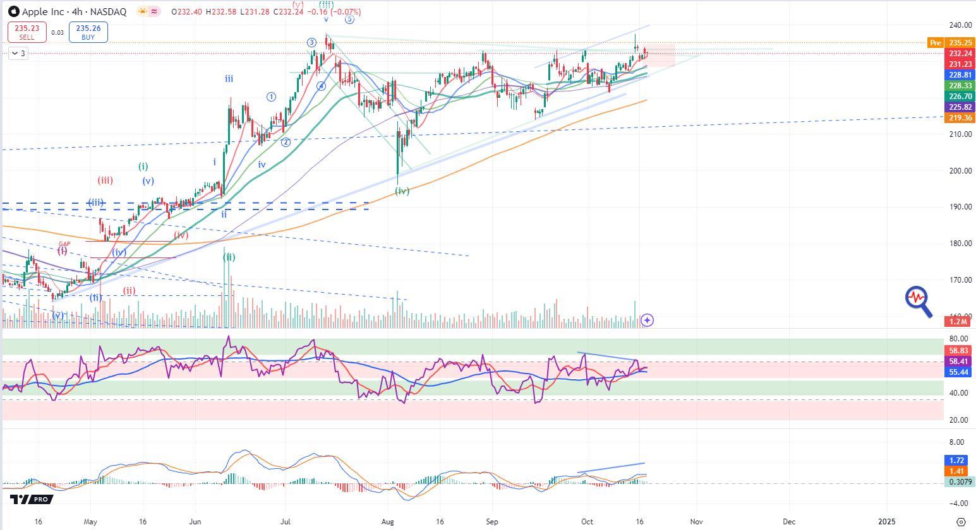Collapse the indicator legend showing 3

[19, 54]
